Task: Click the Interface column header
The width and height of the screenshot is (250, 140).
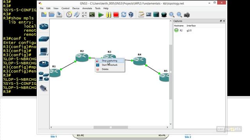Action: click(x=191, y=26)
